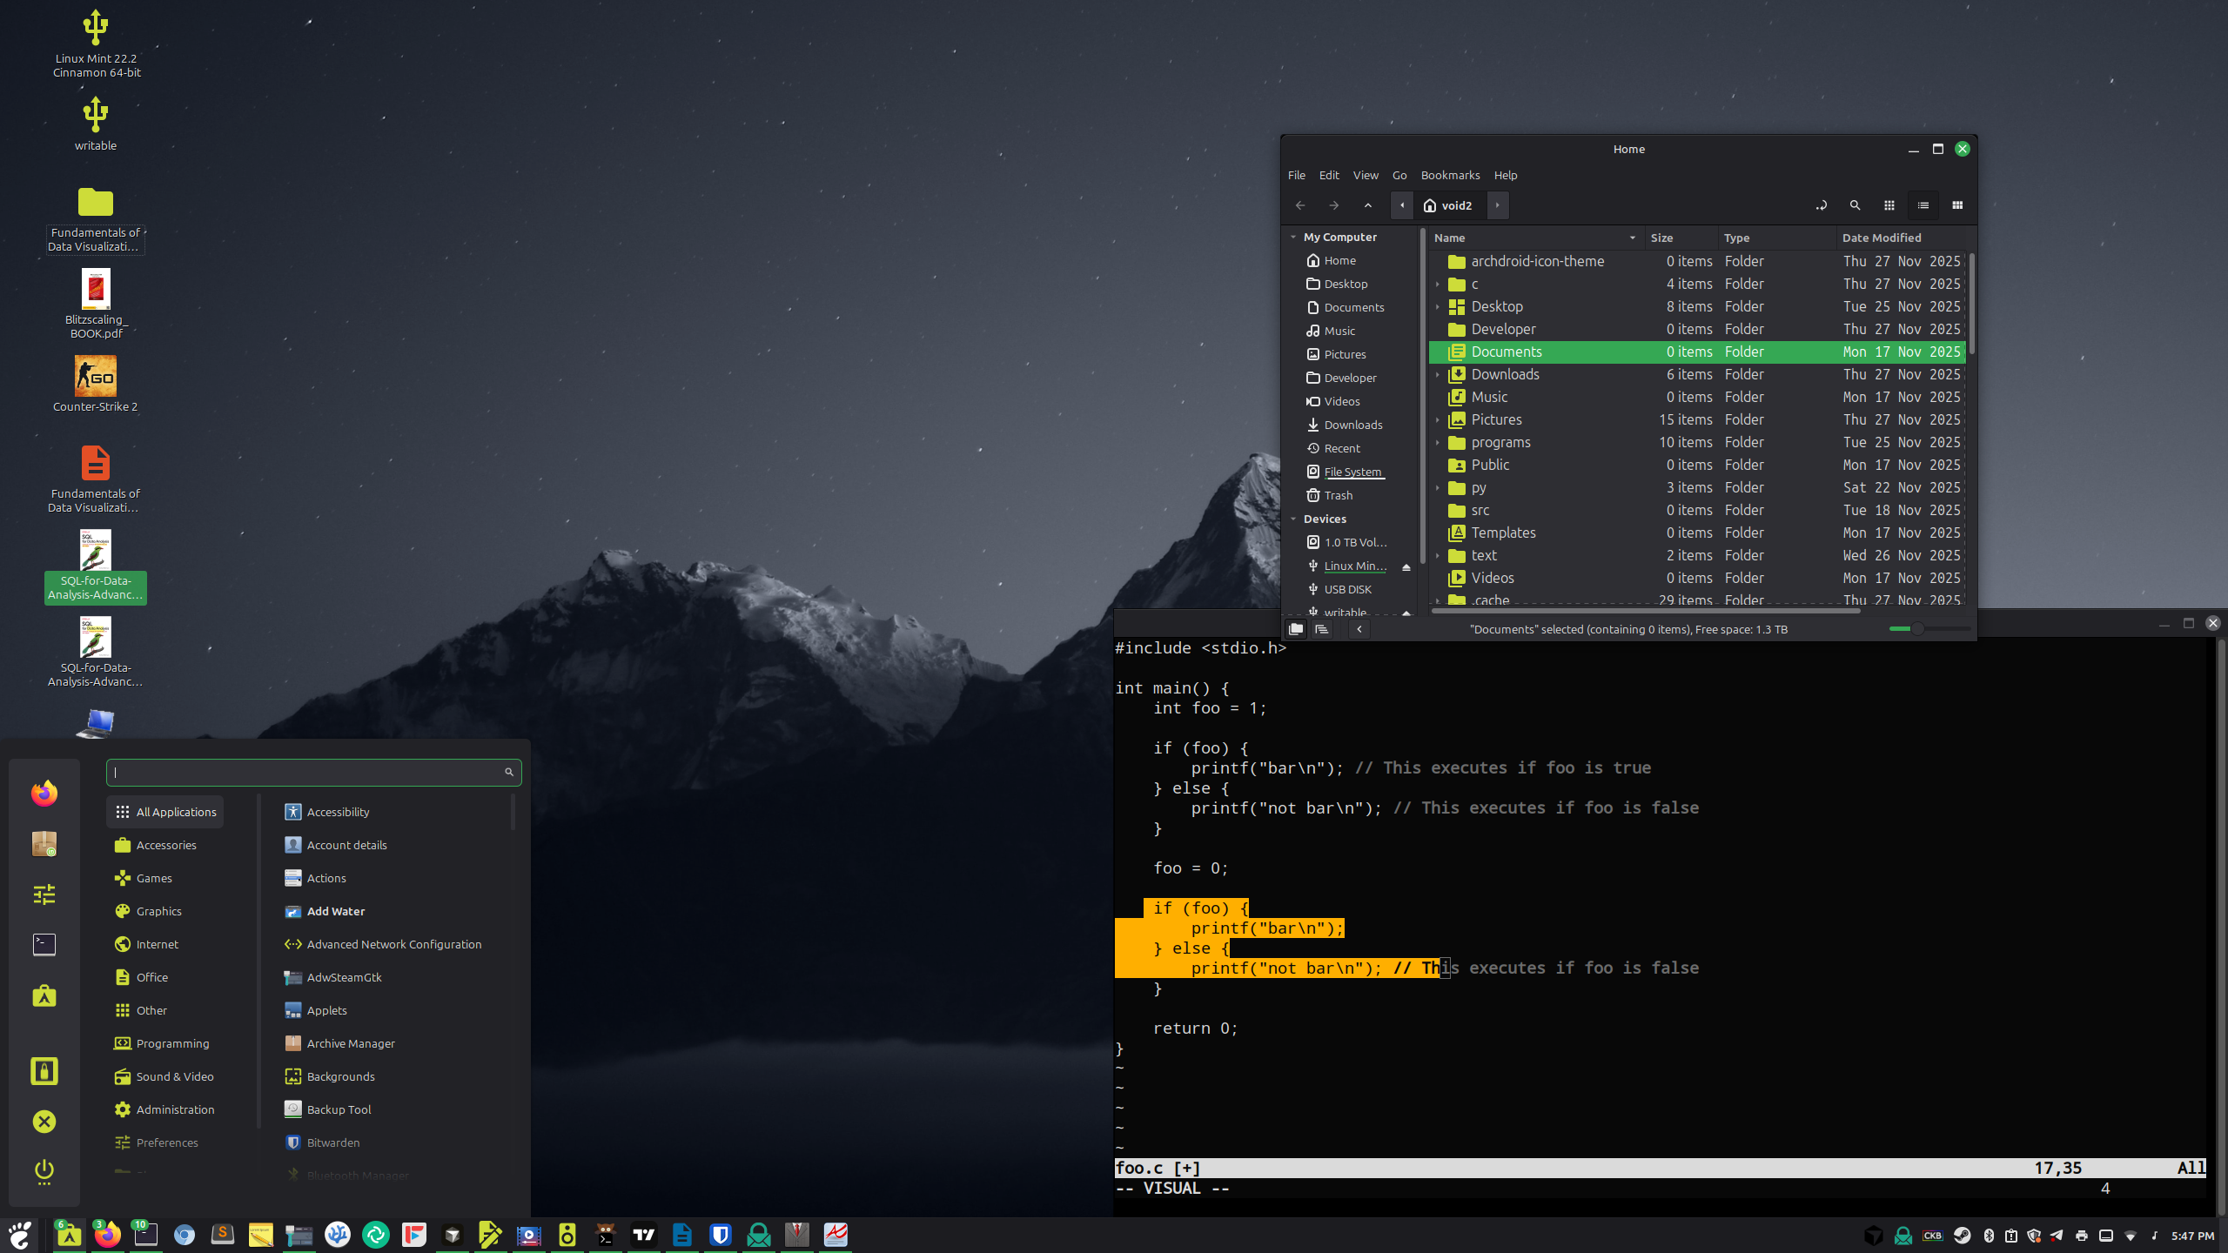Collapse the My Computer section
2228x1253 pixels.
click(x=1293, y=238)
